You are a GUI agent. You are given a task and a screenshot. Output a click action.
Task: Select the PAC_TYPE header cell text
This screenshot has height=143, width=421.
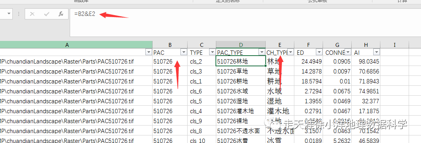tap(230, 53)
